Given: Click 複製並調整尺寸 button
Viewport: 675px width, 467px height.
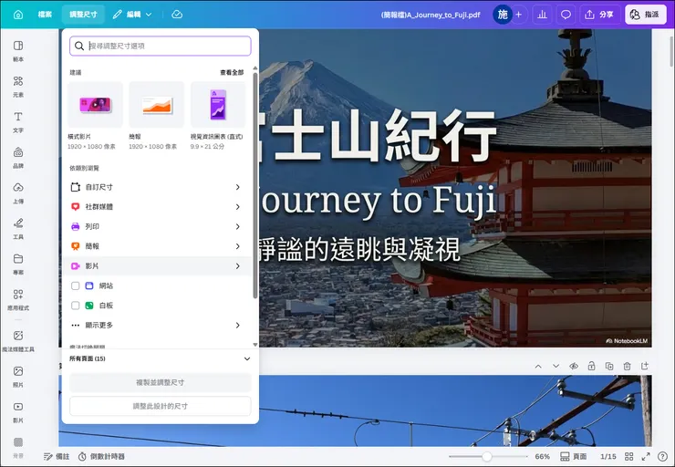Looking at the screenshot, I should [x=161, y=382].
